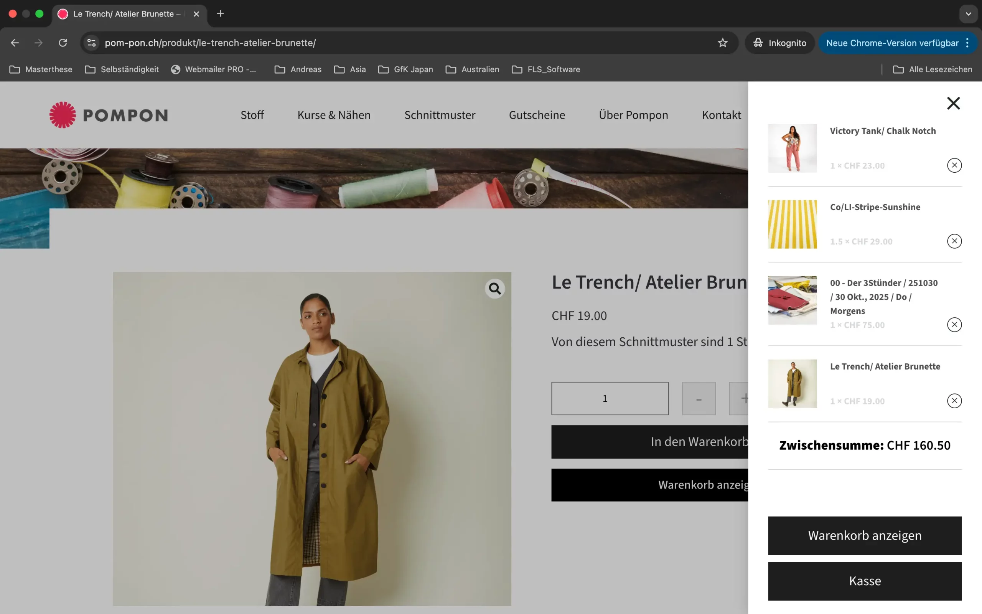Close the cart side panel
This screenshot has width=982, height=614.
coord(953,103)
